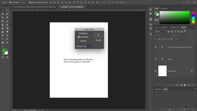Viewport: 197px width, 111px height.
Task: Add new fill or adjustment layer
Action: (x=181, y=85)
